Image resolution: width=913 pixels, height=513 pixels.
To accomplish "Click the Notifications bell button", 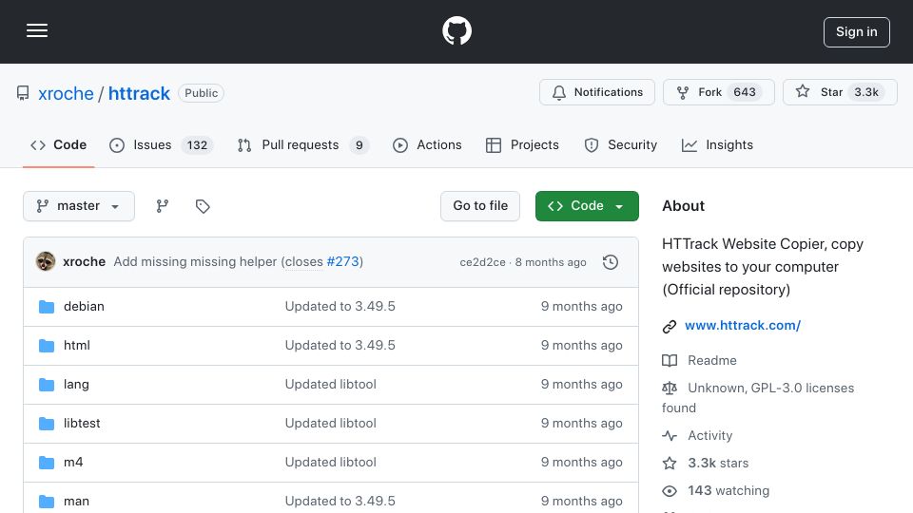I will pos(597,92).
